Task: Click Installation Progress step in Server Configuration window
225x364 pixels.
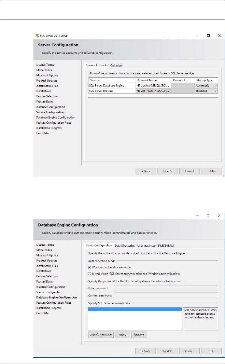Action: coord(49,128)
